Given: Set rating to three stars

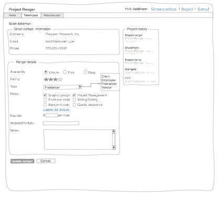Looking at the screenshot, I should point(56,80).
